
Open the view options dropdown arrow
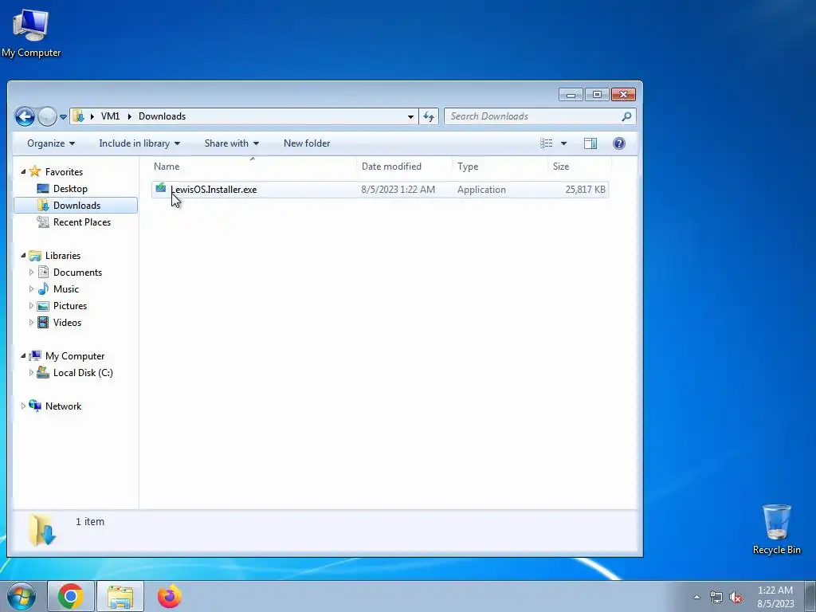(563, 143)
